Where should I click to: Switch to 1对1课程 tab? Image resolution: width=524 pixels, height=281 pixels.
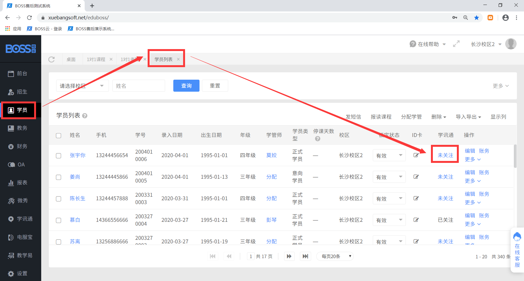coord(96,59)
